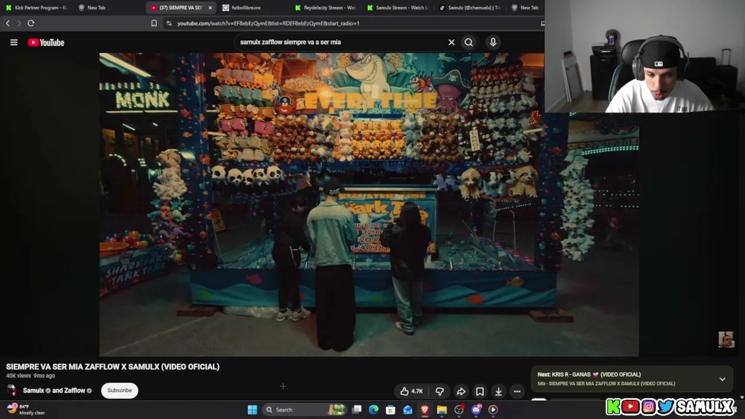745x419 pixels.
Task: Go forward in browser history
Action: click(x=19, y=23)
